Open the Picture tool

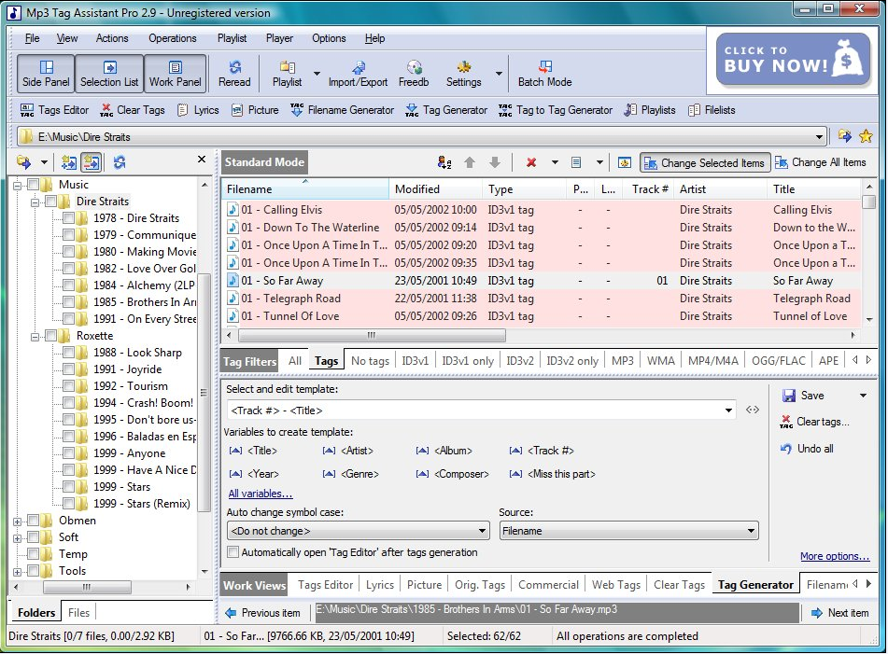click(x=256, y=110)
